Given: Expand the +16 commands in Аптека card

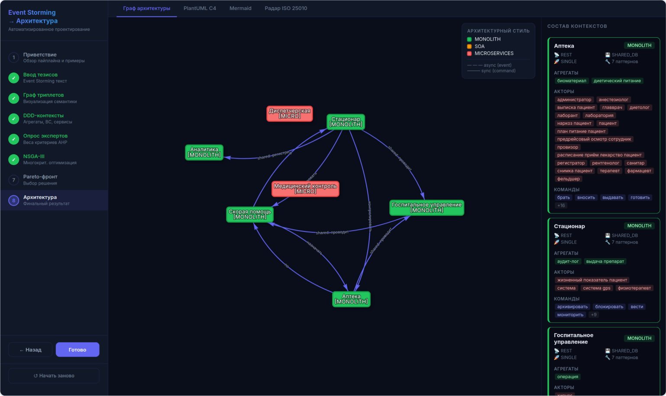Looking at the screenshot, I should click(x=561, y=205).
